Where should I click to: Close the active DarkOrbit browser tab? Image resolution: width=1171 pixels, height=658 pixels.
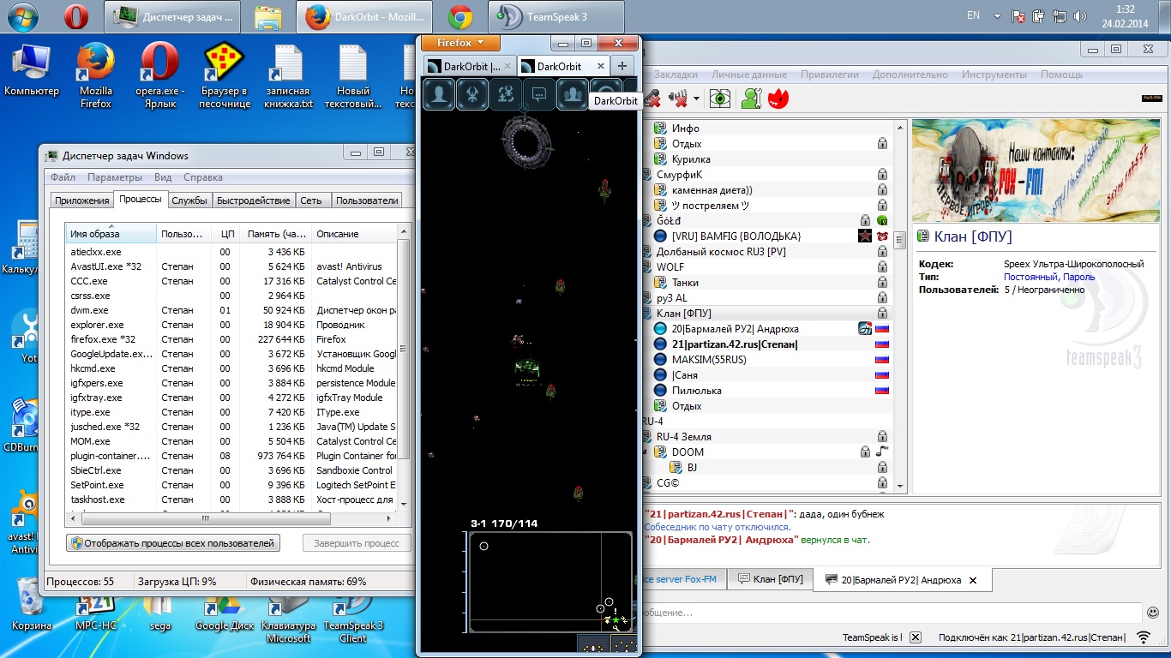pos(601,66)
